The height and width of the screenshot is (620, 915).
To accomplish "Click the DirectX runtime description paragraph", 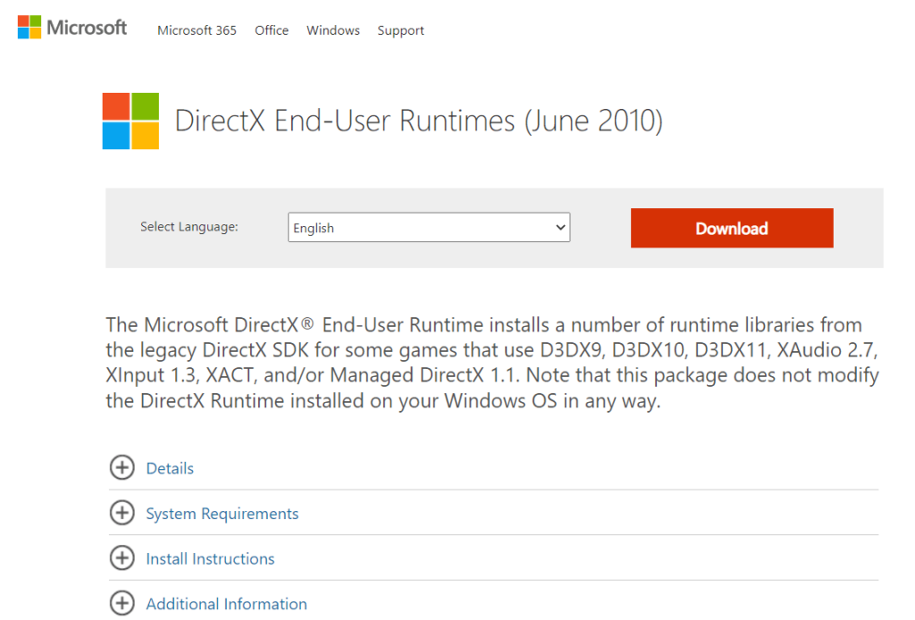I will click(x=491, y=363).
